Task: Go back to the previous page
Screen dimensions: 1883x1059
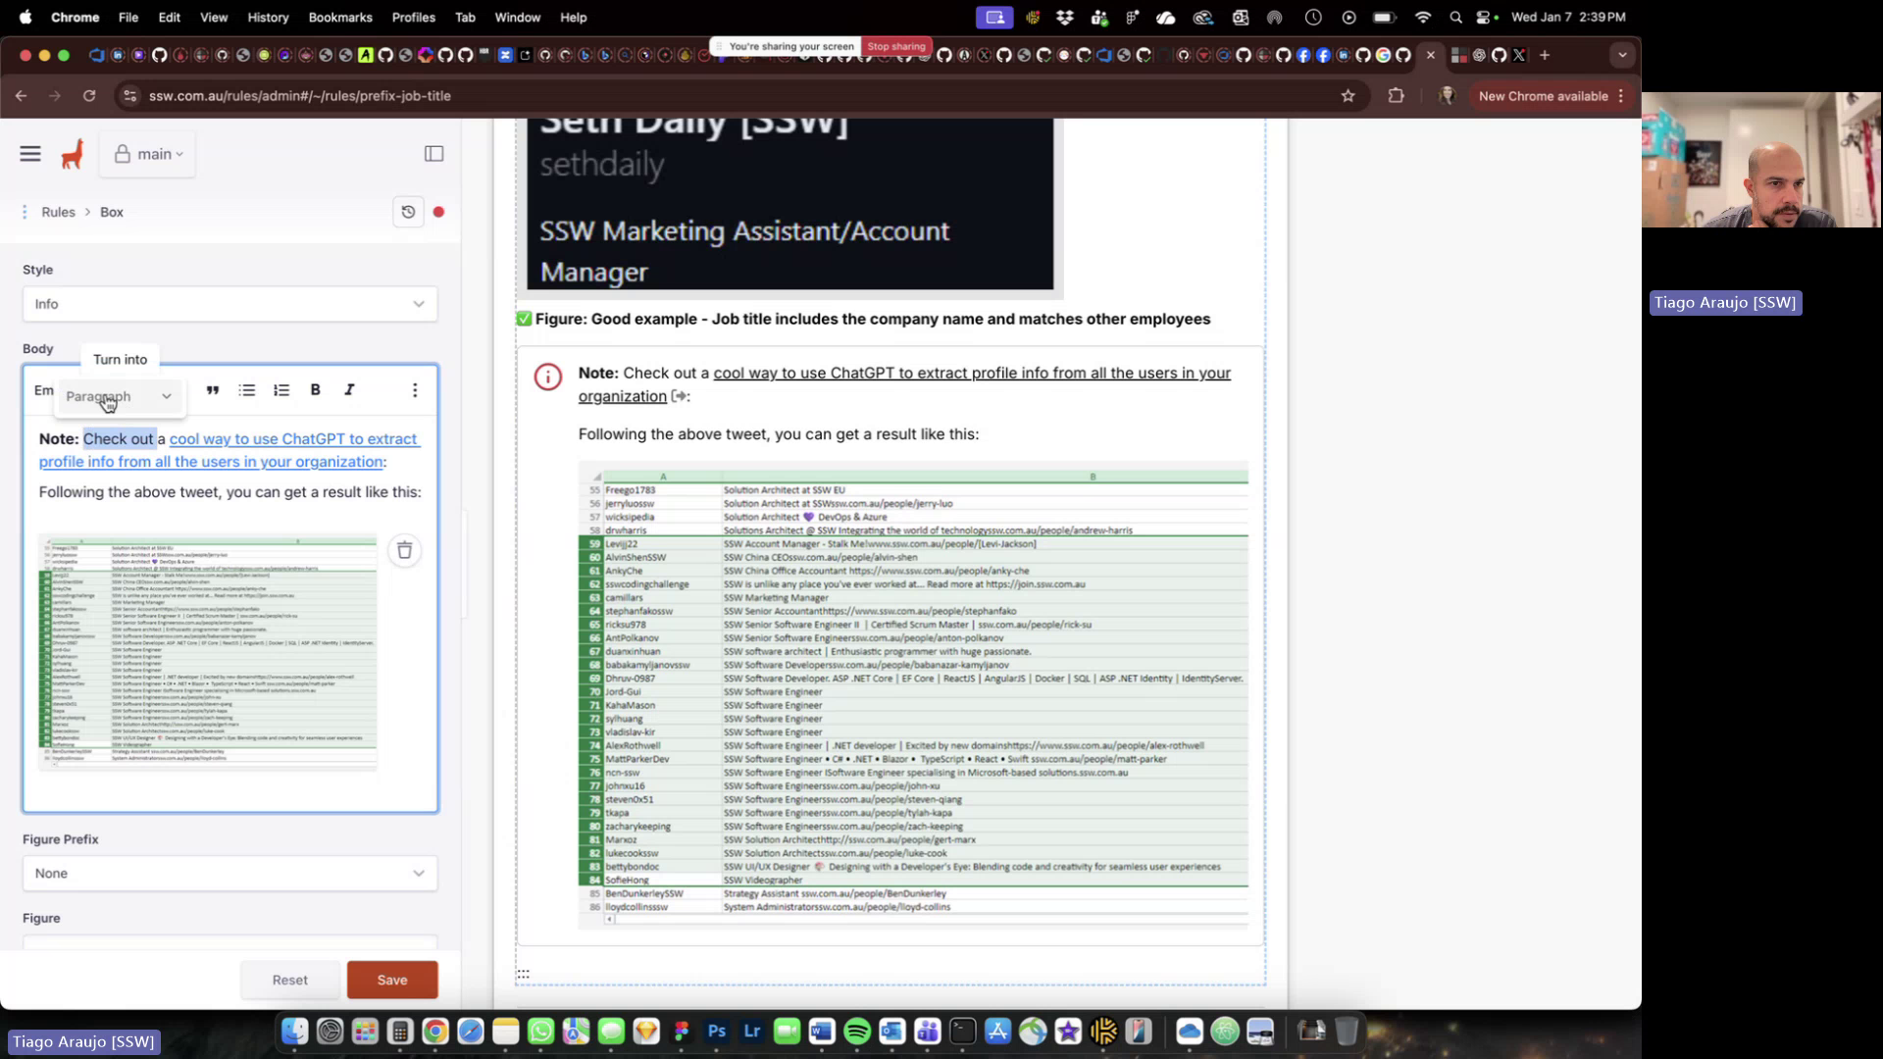Action: tap(22, 96)
